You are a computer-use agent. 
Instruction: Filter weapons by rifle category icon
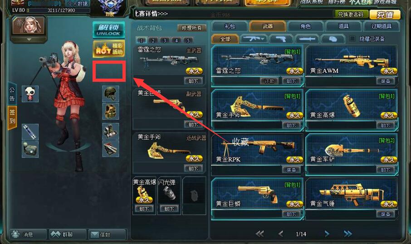point(254,39)
